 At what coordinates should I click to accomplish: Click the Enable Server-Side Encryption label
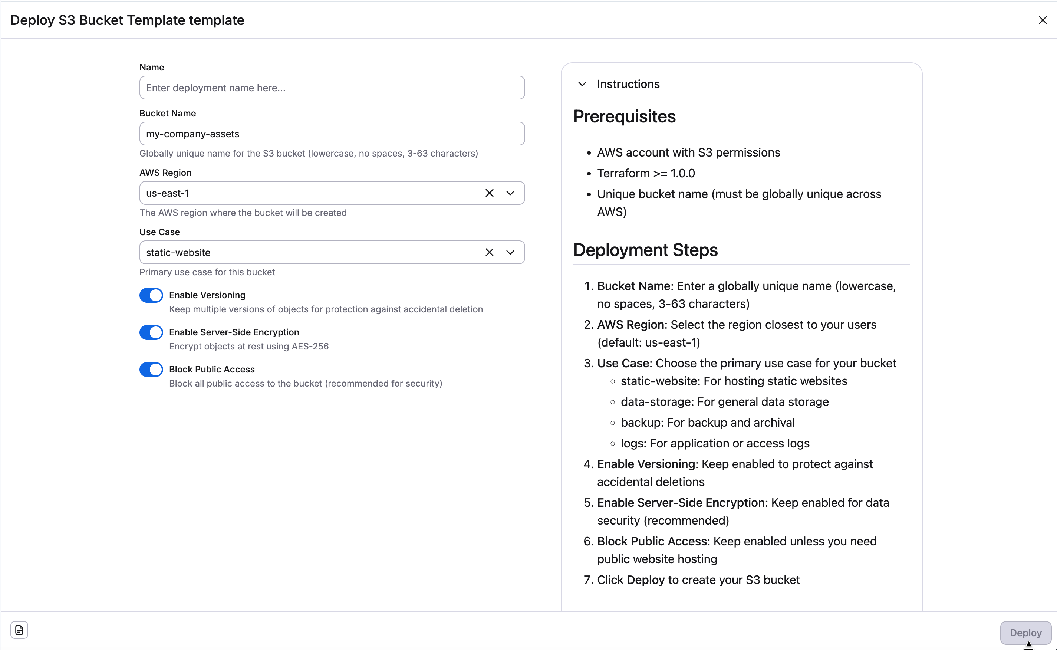234,332
